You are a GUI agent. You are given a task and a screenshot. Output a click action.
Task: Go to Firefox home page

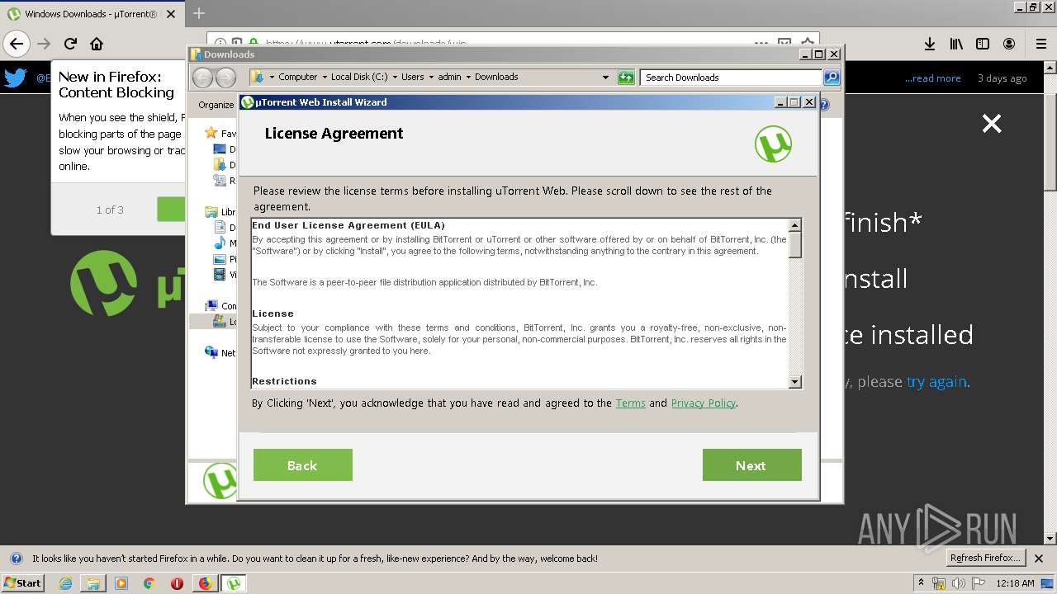(97, 44)
